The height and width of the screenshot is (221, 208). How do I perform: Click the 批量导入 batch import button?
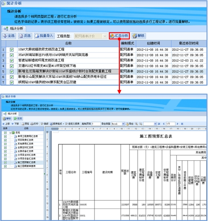coord(44,36)
